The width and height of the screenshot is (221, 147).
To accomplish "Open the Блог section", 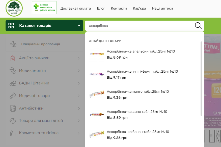I will coord(101,8).
